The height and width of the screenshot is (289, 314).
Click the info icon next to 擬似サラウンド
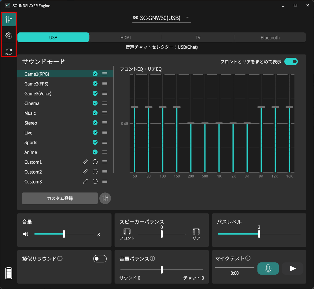[x=60, y=259]
